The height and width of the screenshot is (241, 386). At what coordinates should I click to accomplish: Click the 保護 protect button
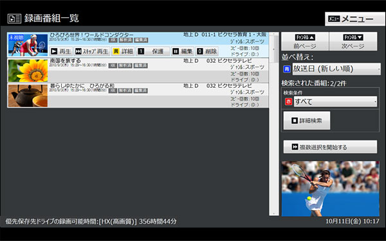coord(153,51)
